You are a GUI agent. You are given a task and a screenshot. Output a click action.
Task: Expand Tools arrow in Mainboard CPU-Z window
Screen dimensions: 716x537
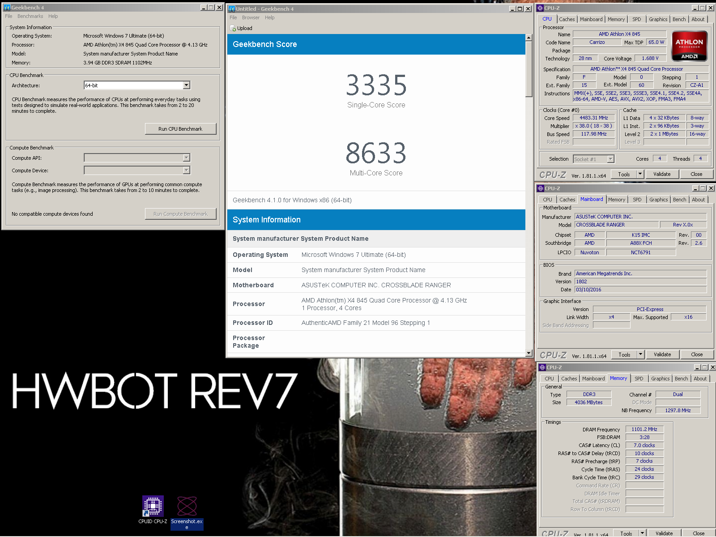[x=641, y=354]
